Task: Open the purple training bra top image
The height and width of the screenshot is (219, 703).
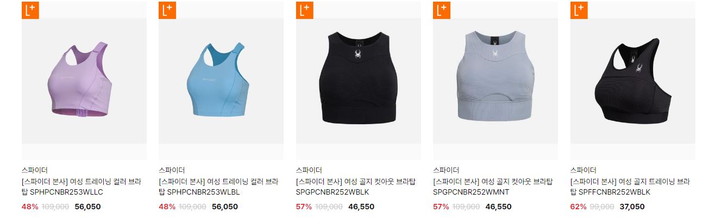Action: 84,81
